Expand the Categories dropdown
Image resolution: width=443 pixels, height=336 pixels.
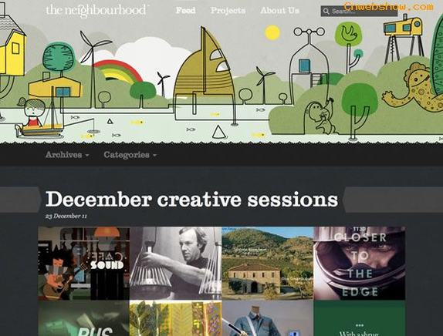click(130, 155)
